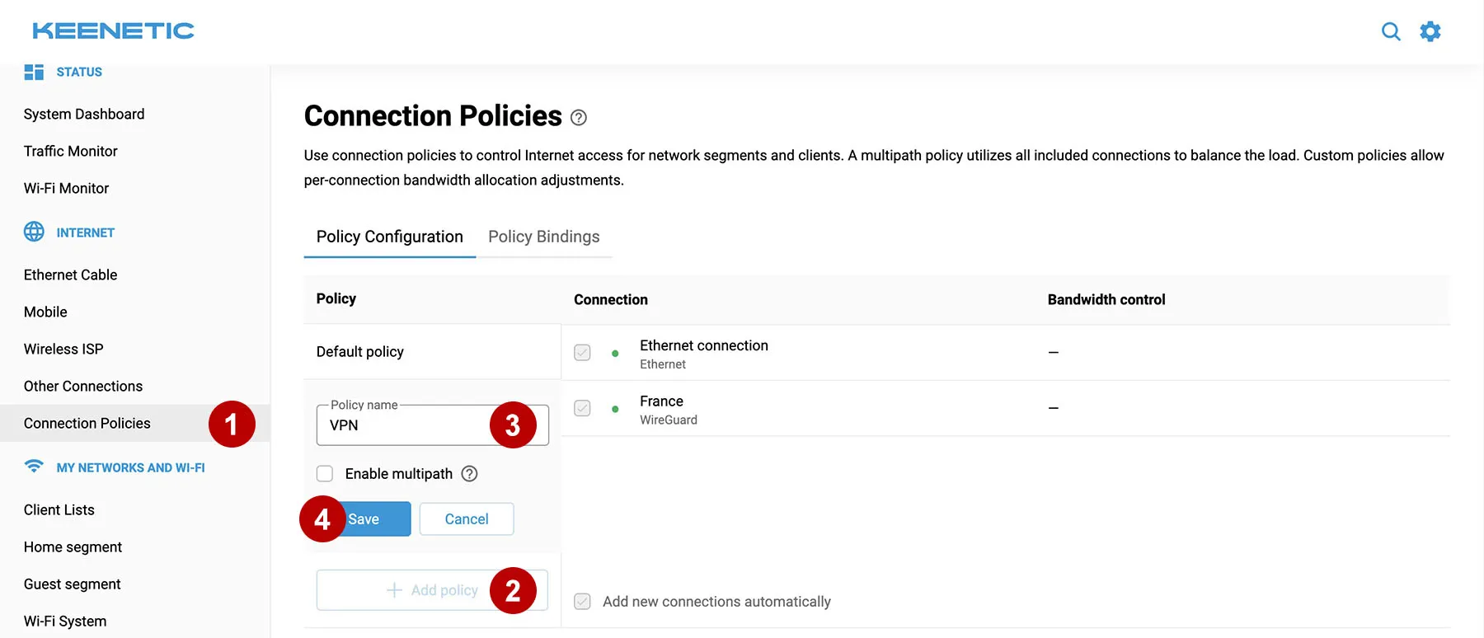Click the Keenetic logo
This screenshot has height=638, width=1484.
pos(113,31)
